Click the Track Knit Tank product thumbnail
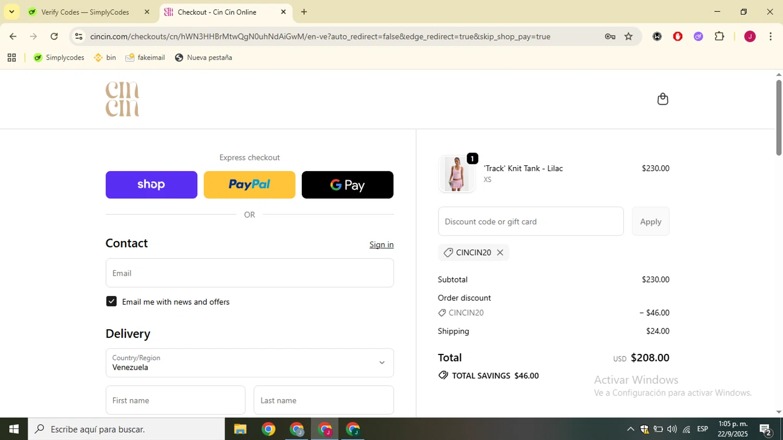The width and height of the screenshot is (783, 440). click(457, 174)
